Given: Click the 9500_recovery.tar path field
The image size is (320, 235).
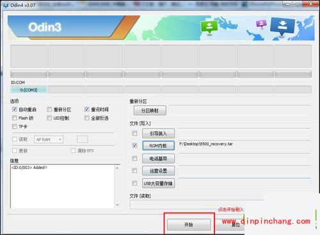Looking at the screenshot, I should tap(244, 145).
